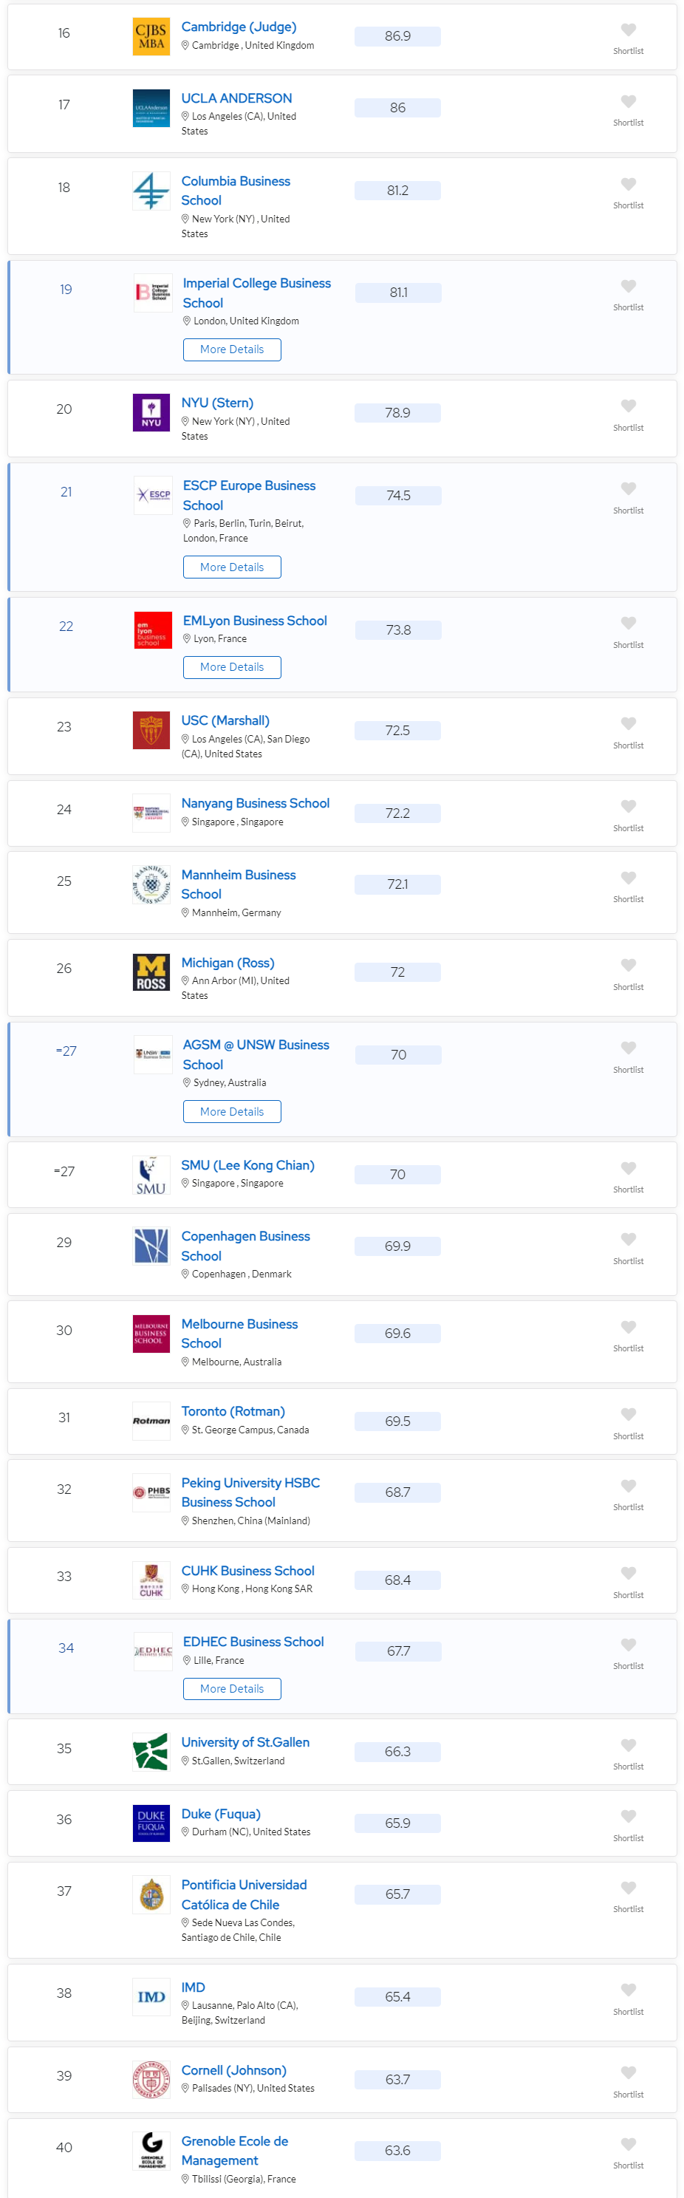Add NYU (Stern) to shortlist
Screen dimensions: 684x2198
click(628, 406)
